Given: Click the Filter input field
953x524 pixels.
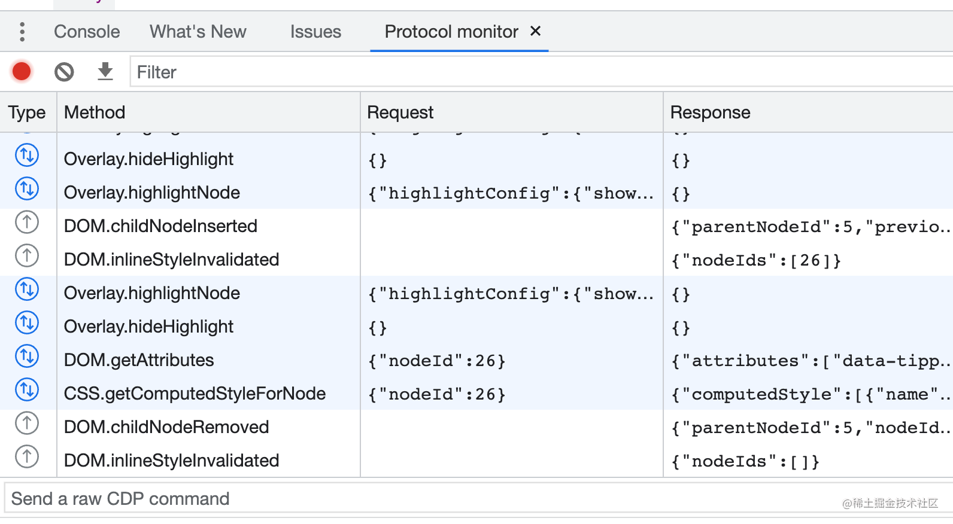Looking at the screenshot, I should (539, 72).
